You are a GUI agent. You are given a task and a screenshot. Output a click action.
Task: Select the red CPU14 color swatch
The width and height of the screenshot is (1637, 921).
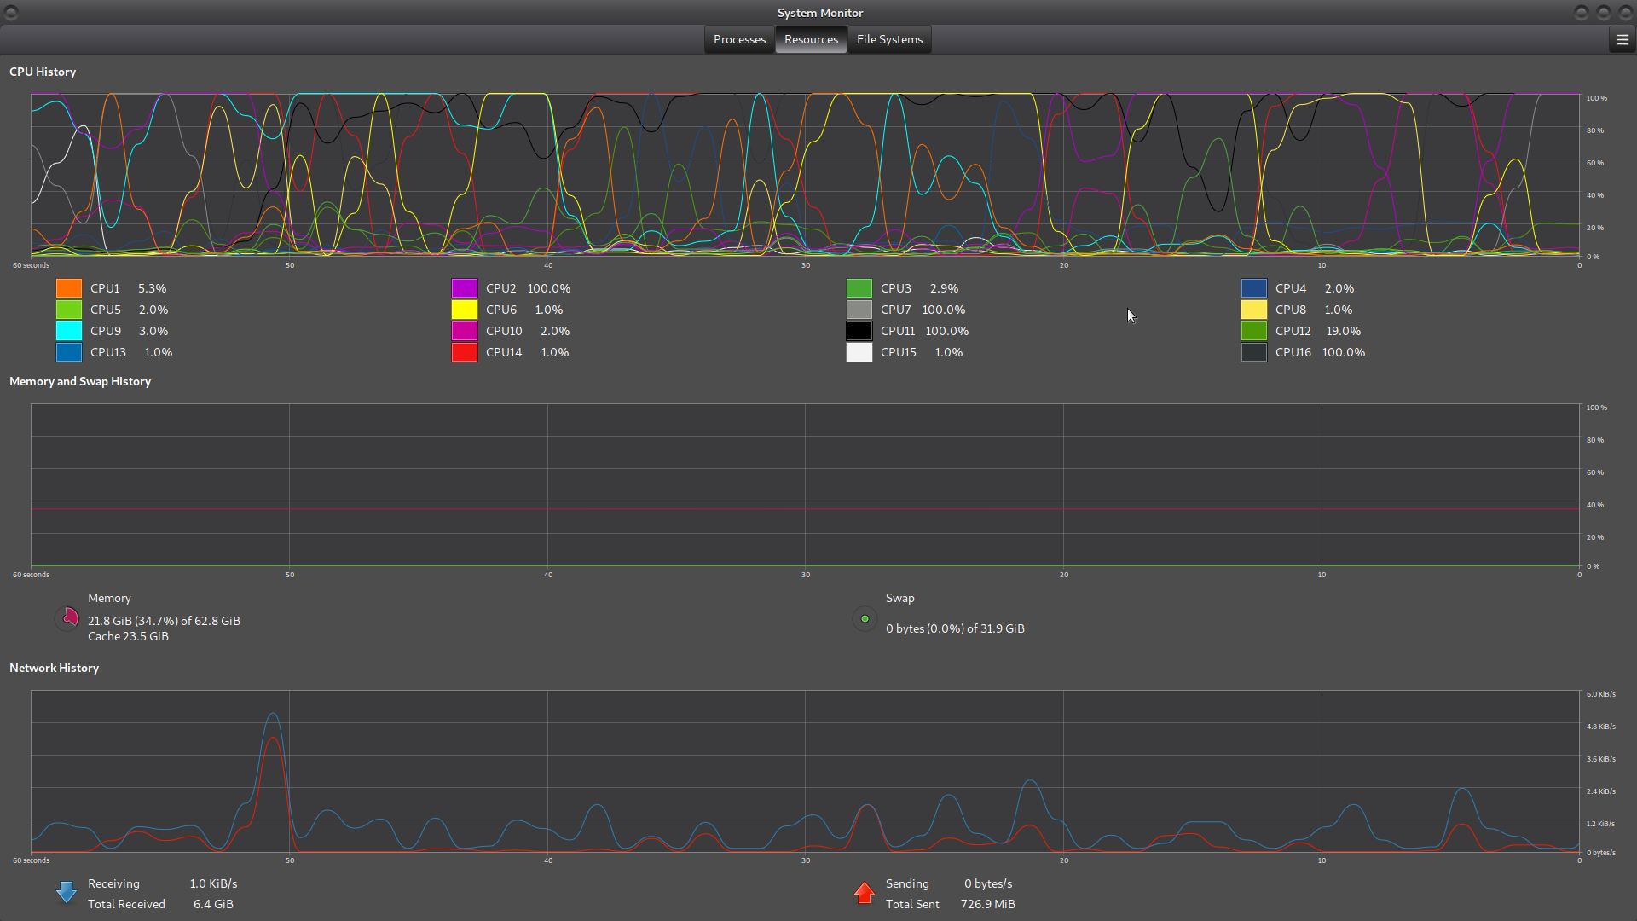pos(465,353)
